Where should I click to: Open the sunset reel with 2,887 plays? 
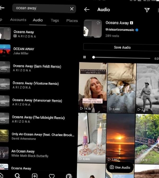121,138
